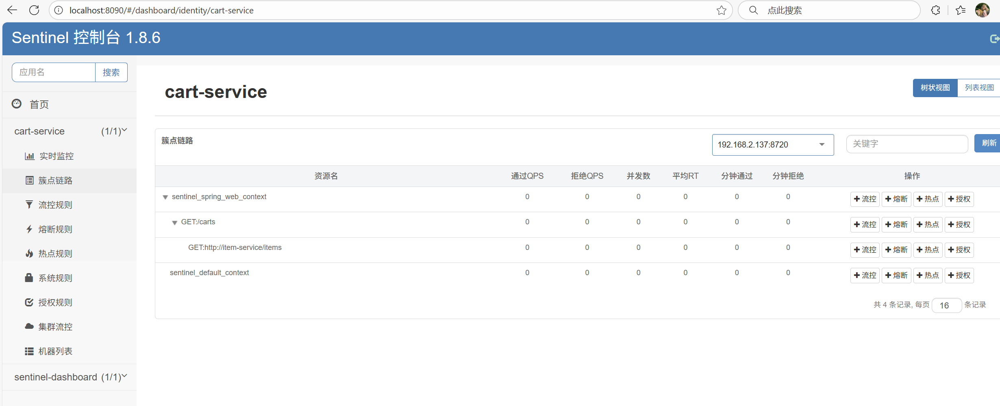The height and width of the screenshot is (406, 1000).
Task: Click the 集群流控 cloud icon
Action: tap(29, 326)
